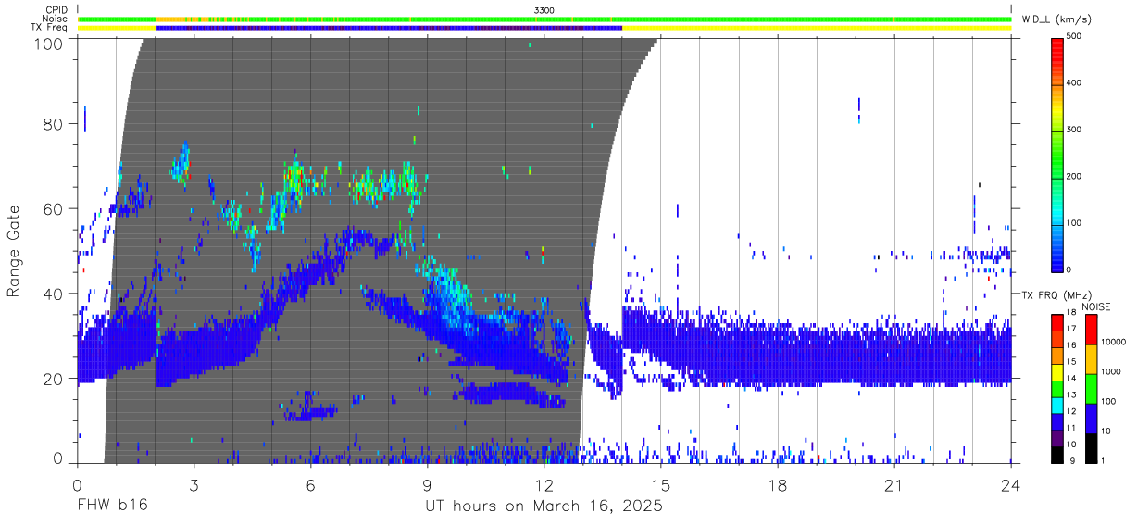Click the 400 tick on width colorbar
The height and width of the screenshot is (525, 1137).
pyautogui.click(x=1073, y=83)
